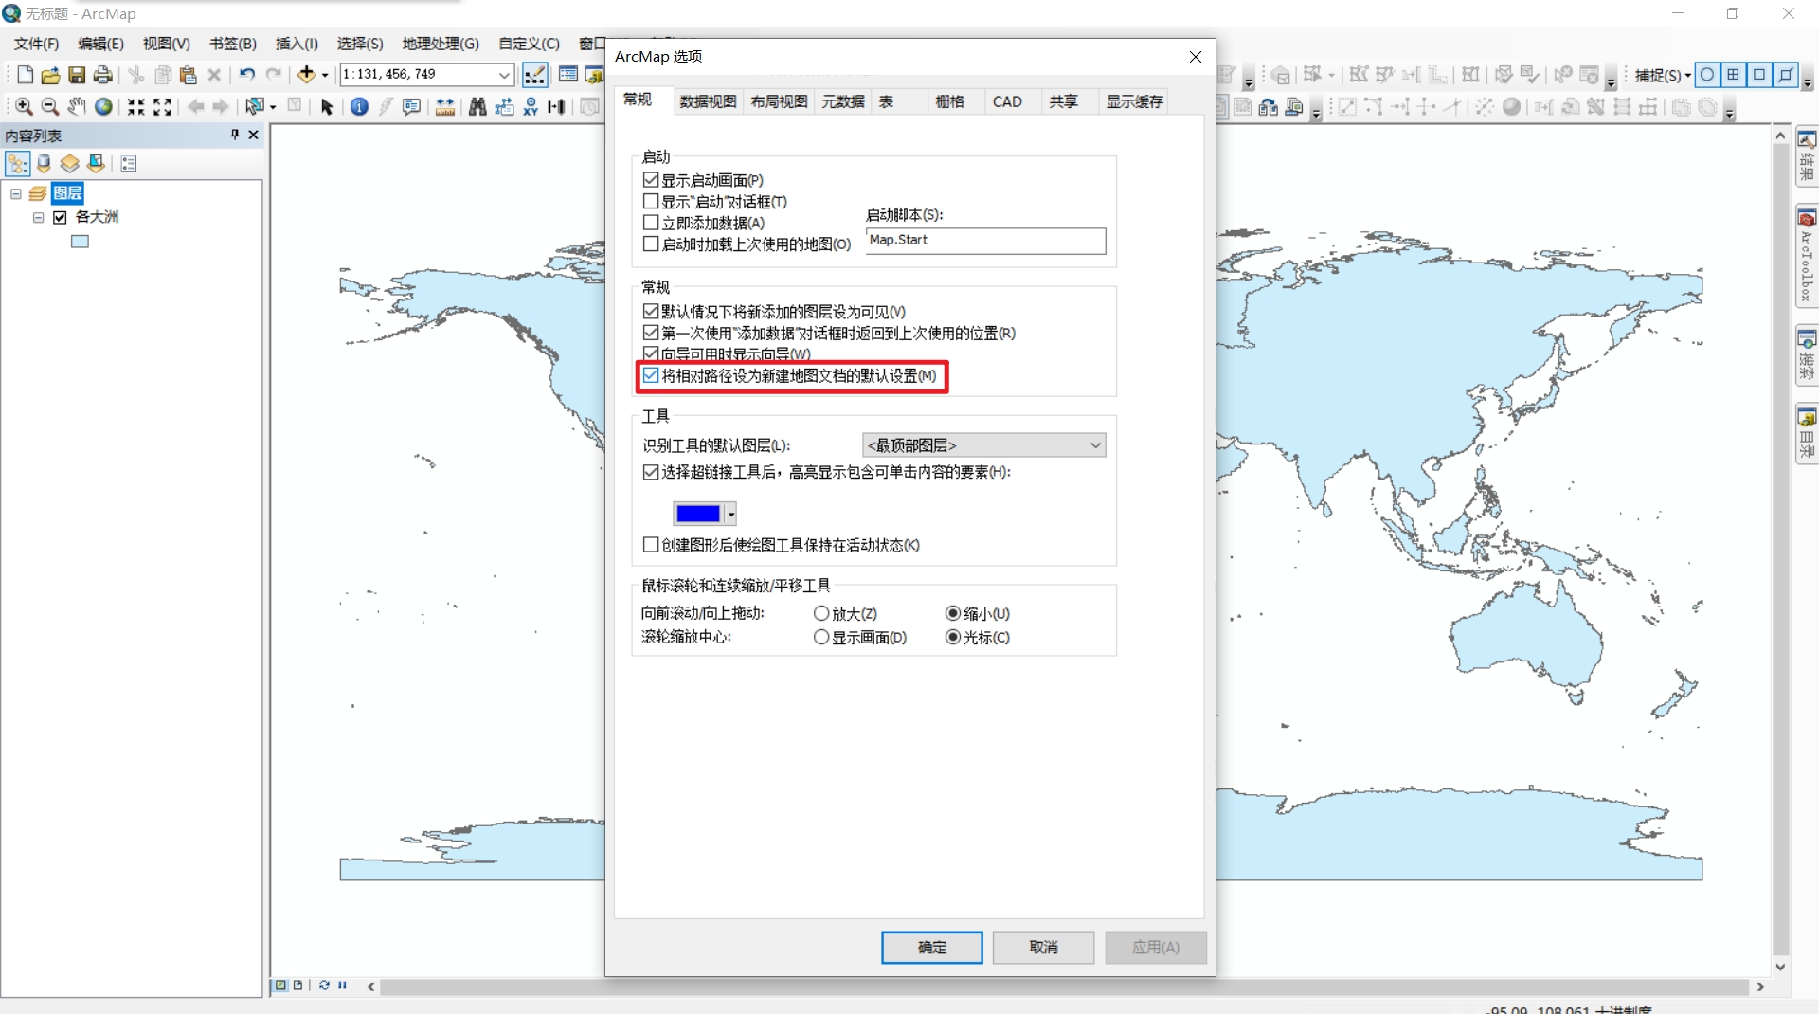The height and width of the screenshot is (1014, 1819).
Task: Pick the Select Elements black arrow tool
Action: coord(327,107)
